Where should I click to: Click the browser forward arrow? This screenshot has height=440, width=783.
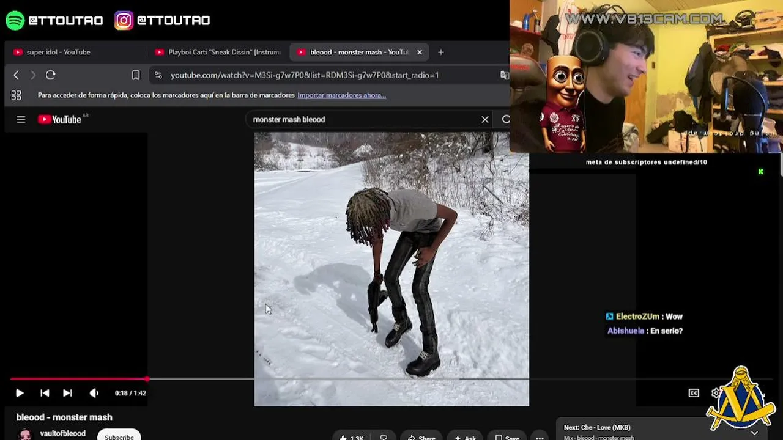pos(33,75)
